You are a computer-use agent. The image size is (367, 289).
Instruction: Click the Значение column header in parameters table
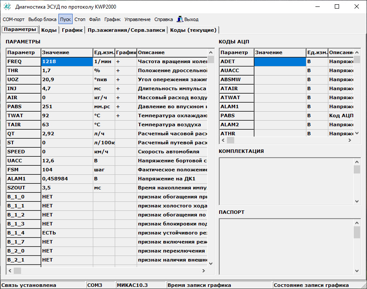tap(67, 53)
